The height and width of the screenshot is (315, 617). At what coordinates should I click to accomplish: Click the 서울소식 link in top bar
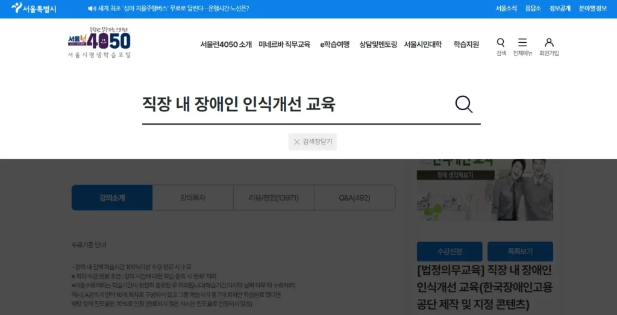[506, 8]
